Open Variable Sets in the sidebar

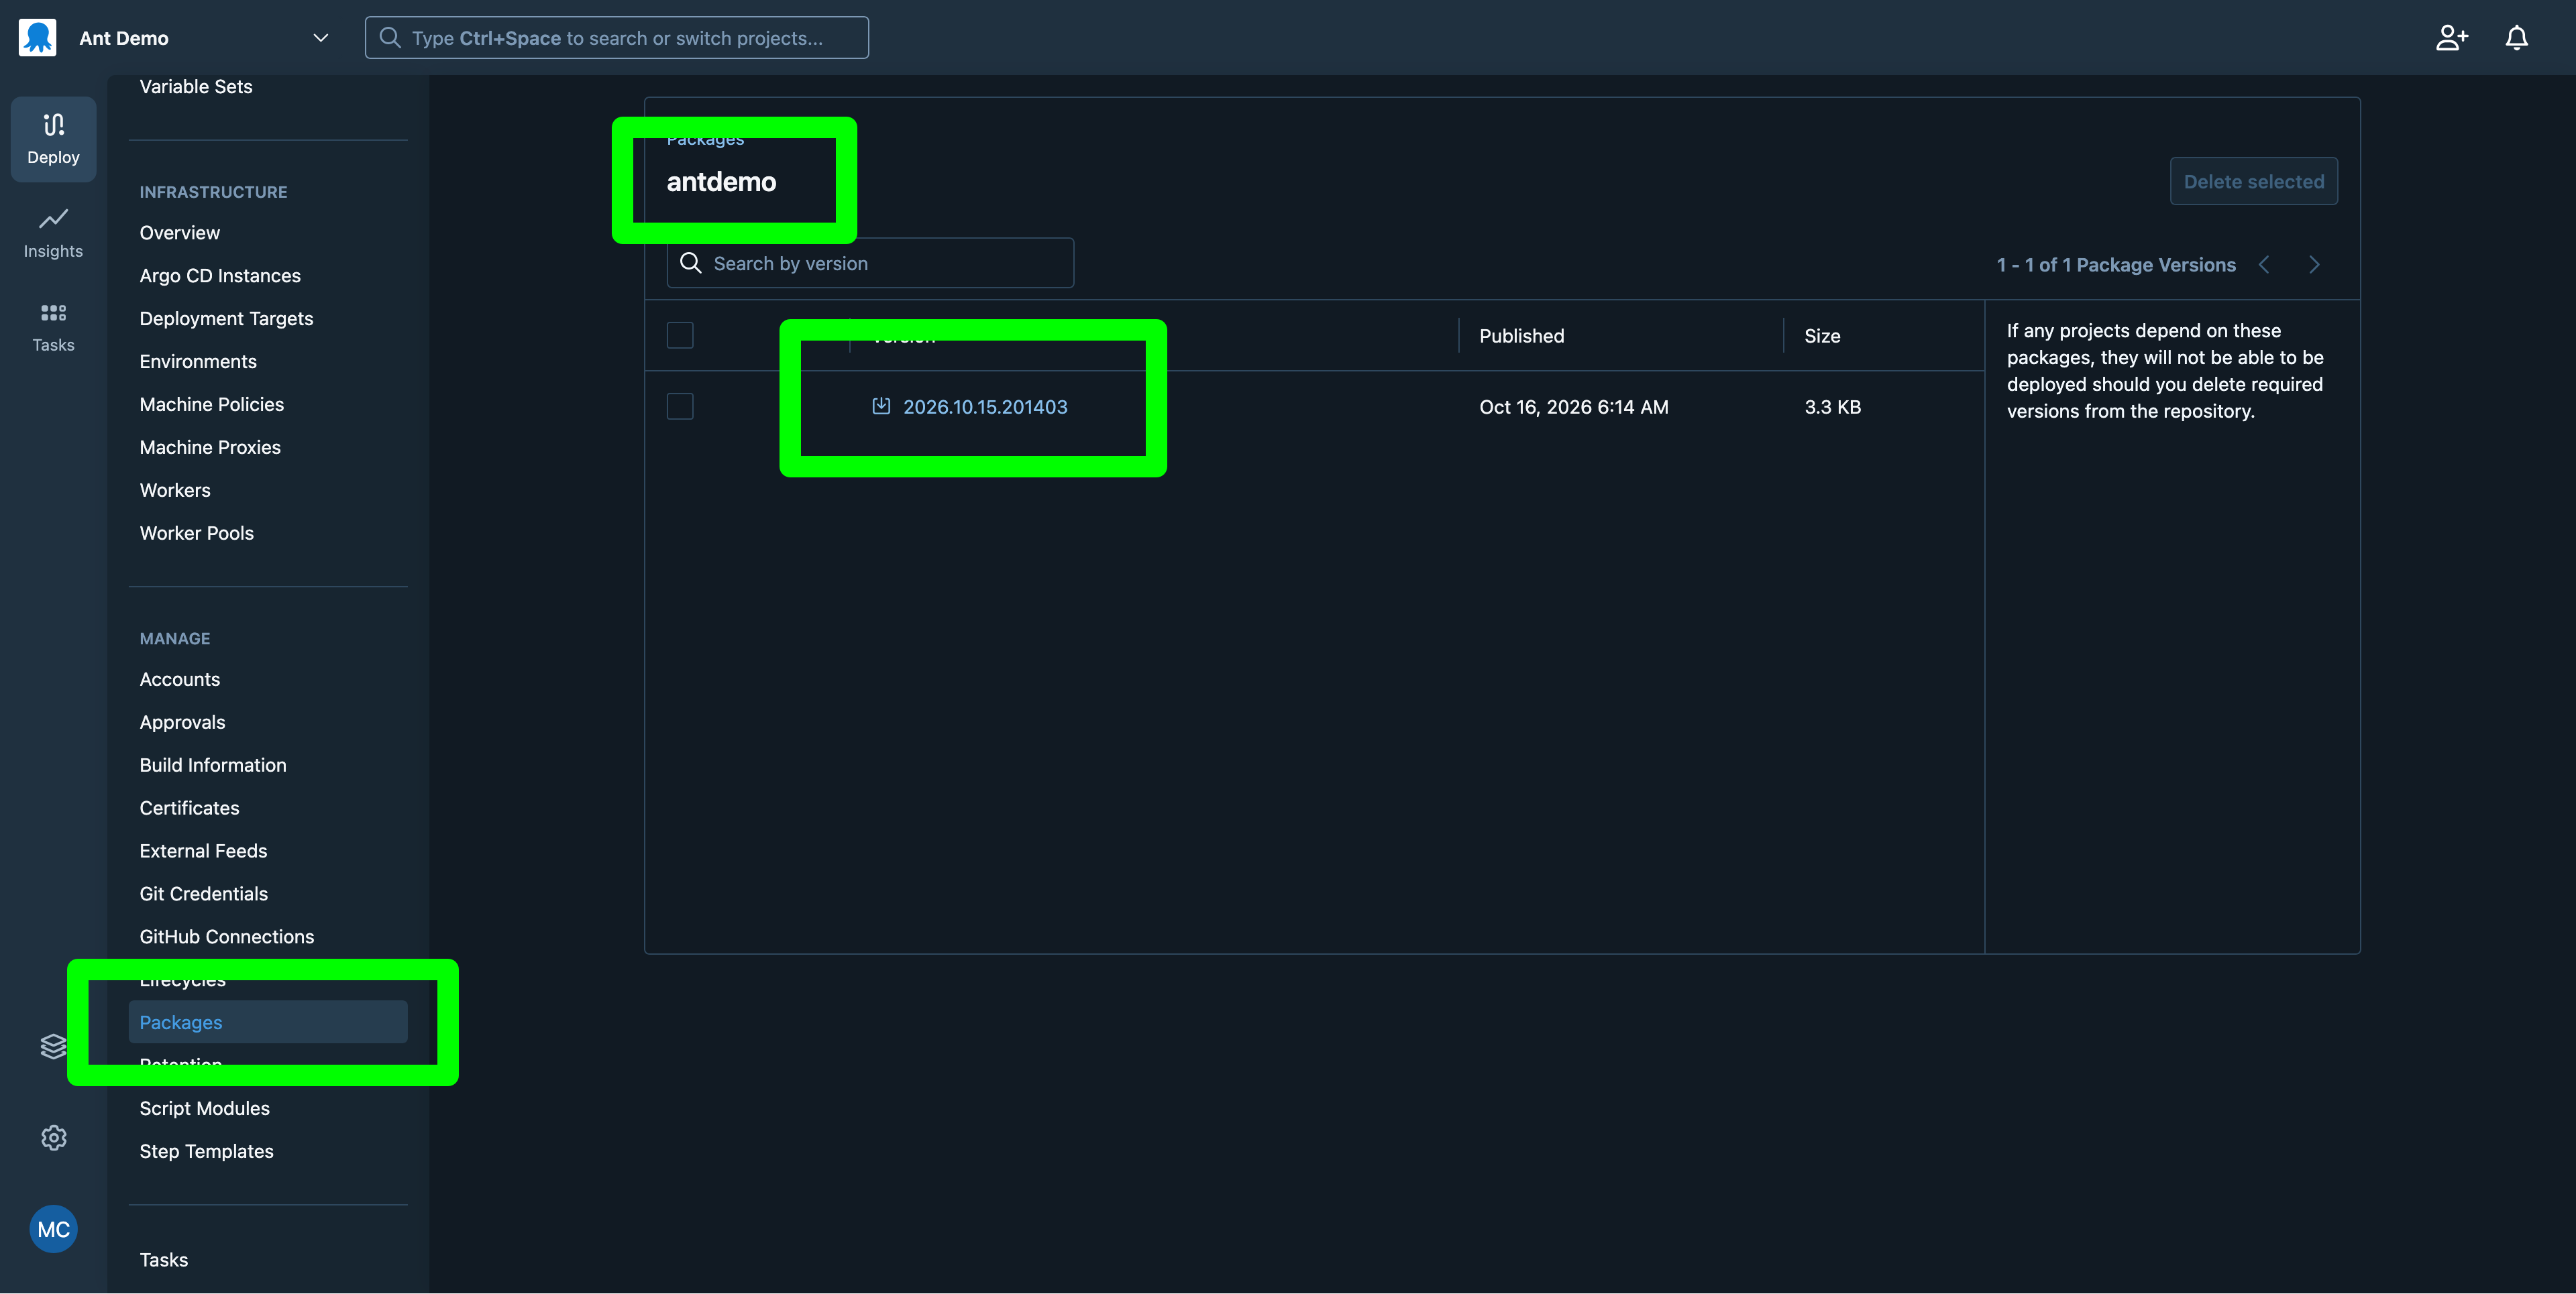[196, 87]
